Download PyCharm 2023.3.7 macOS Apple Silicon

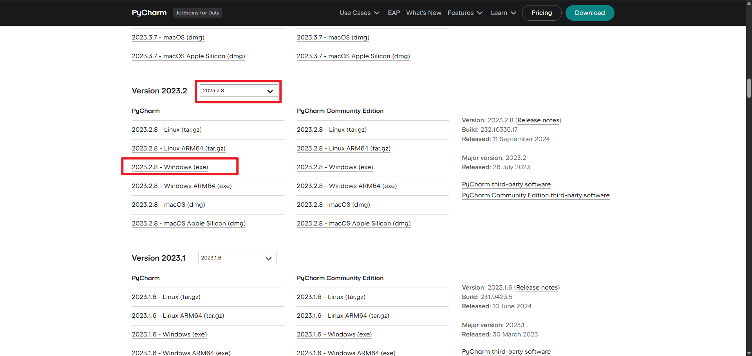click(188, 56)
